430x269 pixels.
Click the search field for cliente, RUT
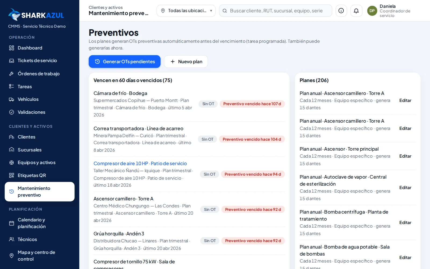275,11
